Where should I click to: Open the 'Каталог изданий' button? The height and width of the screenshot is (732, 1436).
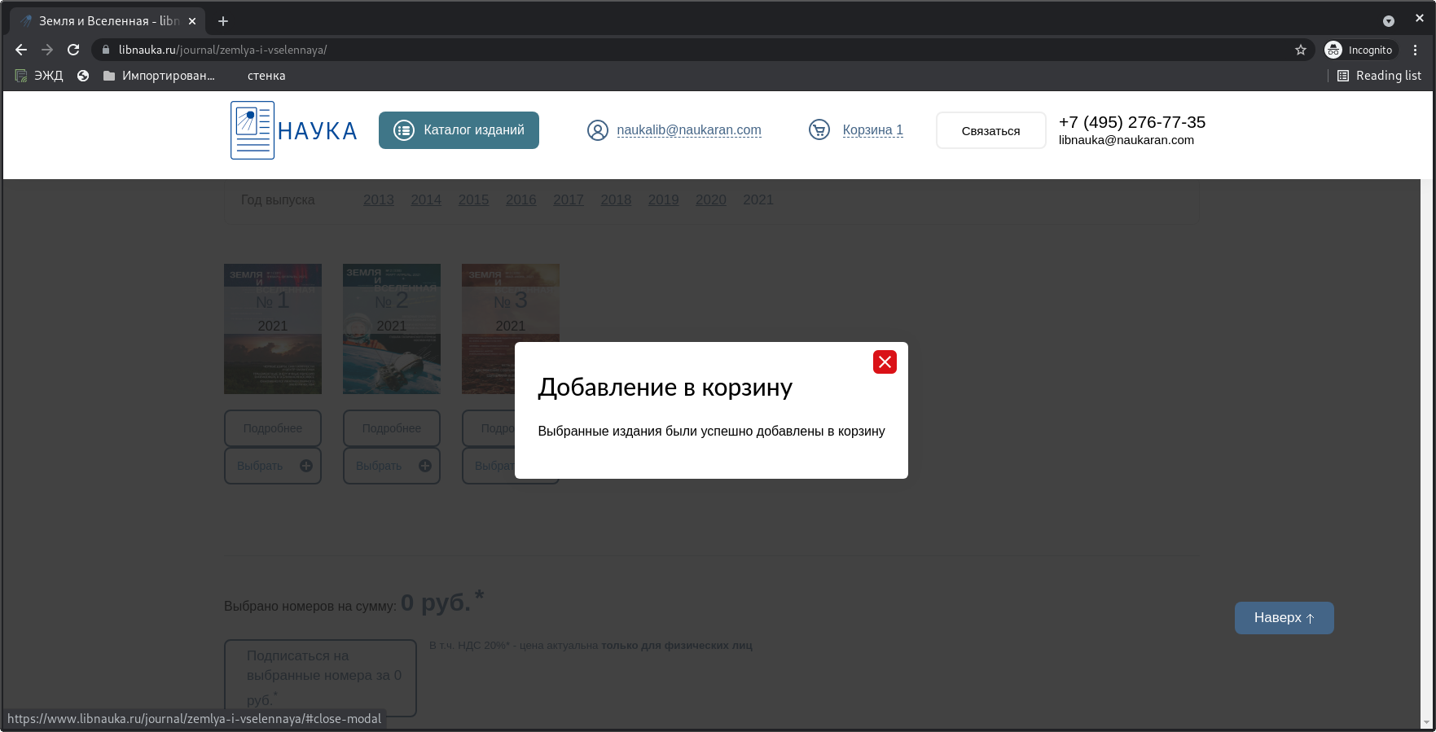click(459, 130)
